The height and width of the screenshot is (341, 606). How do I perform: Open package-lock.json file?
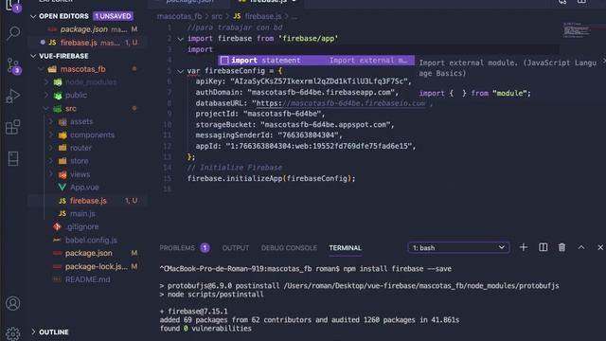(x=97, y=267)
